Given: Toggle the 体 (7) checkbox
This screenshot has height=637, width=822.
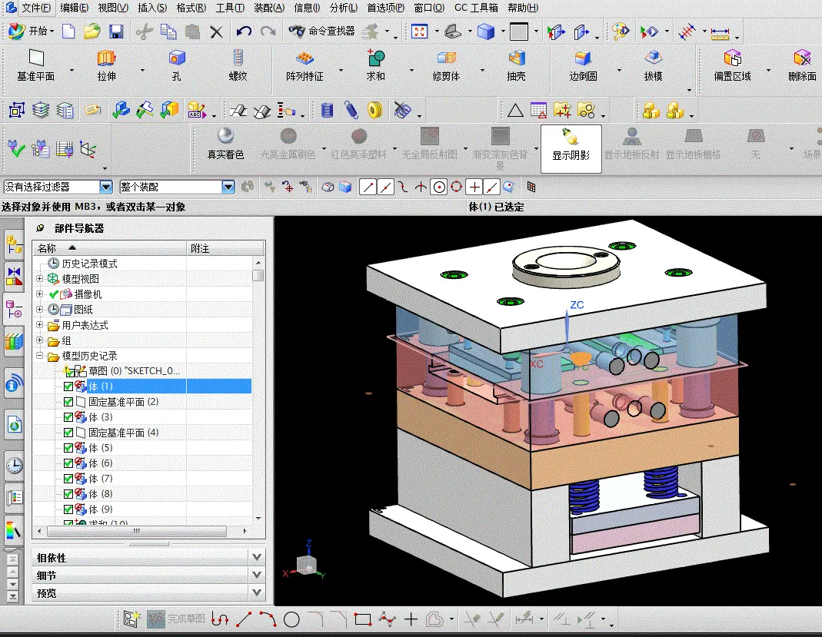Looking at the screenshot, I should (x=68, y=479).
